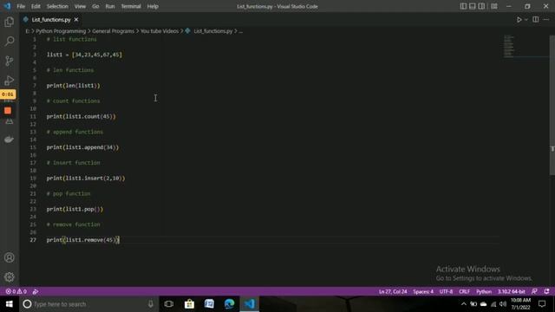The image size is (555, 312).
Task: Open the Terminal menu
Action: click(131, 6)
